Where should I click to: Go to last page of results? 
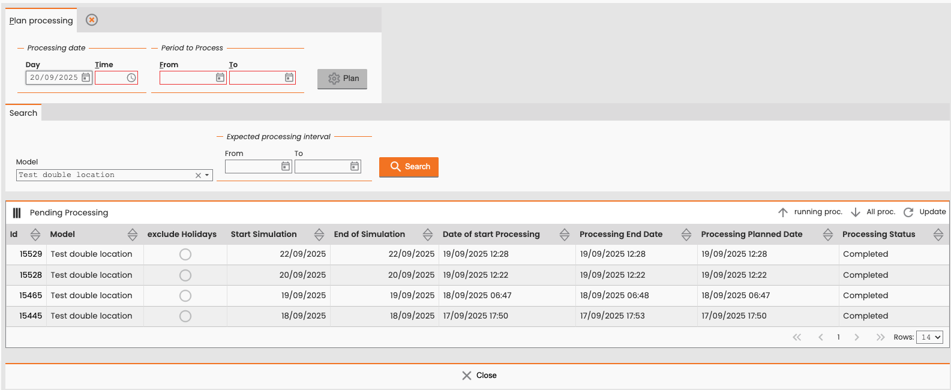(x=880, y=337)
